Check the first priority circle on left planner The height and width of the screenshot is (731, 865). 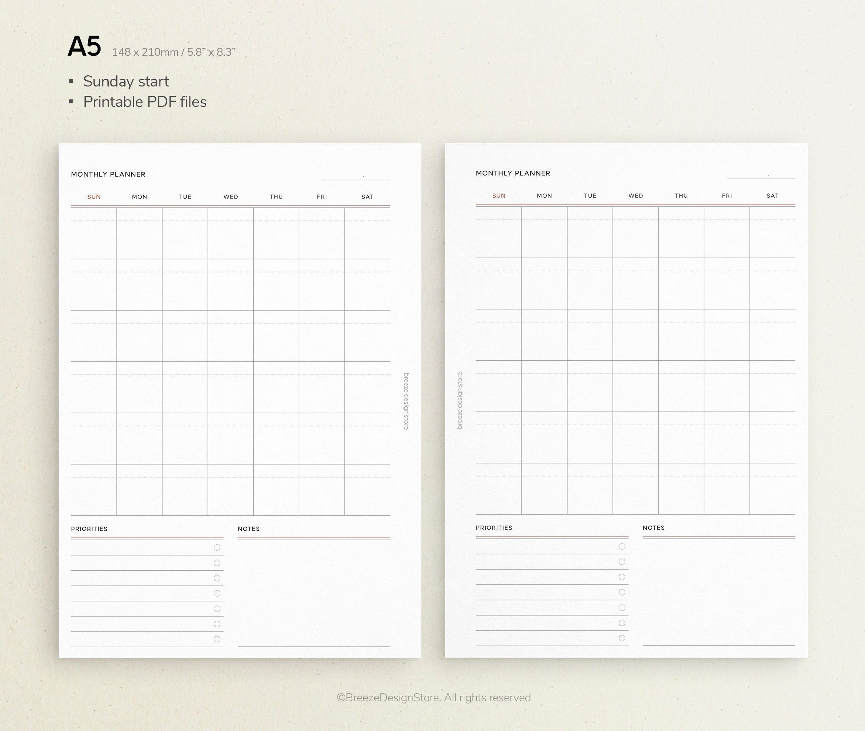[216, 548]
